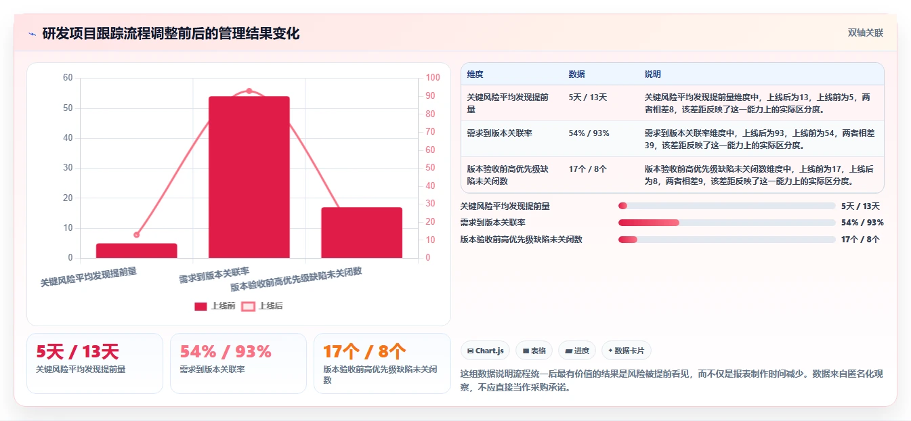The width and height of the screenshot is (911, 421).
Task: Click the bar for 版本验收前高优先级缺陷未关闭数
Action: coord(362,232)
